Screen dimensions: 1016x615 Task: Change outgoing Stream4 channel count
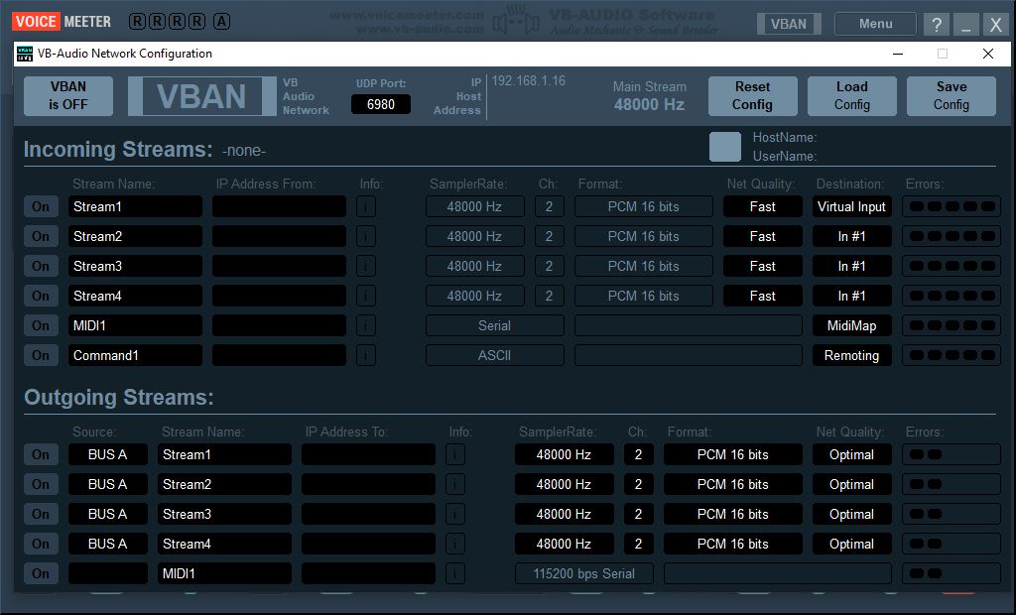638,545
